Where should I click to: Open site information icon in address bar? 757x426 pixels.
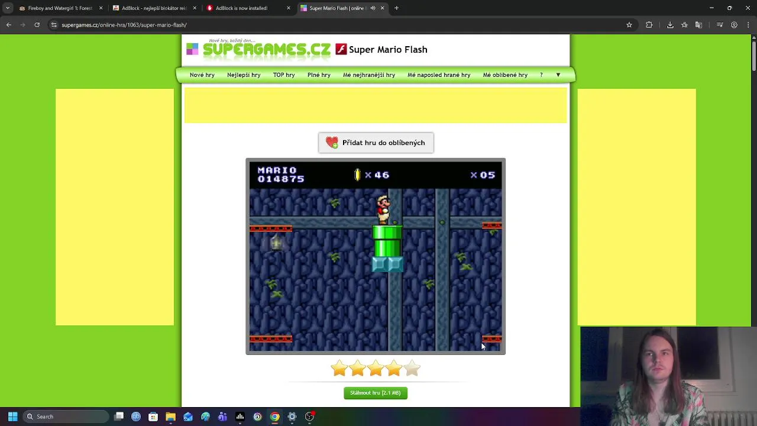[54, 25]
